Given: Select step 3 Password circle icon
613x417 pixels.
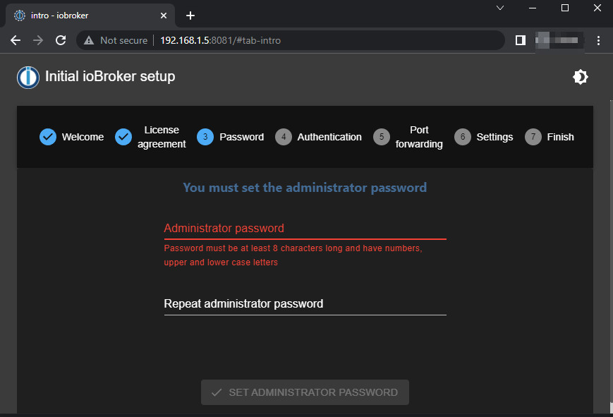Looking at the screenshot, I should 205,137.
